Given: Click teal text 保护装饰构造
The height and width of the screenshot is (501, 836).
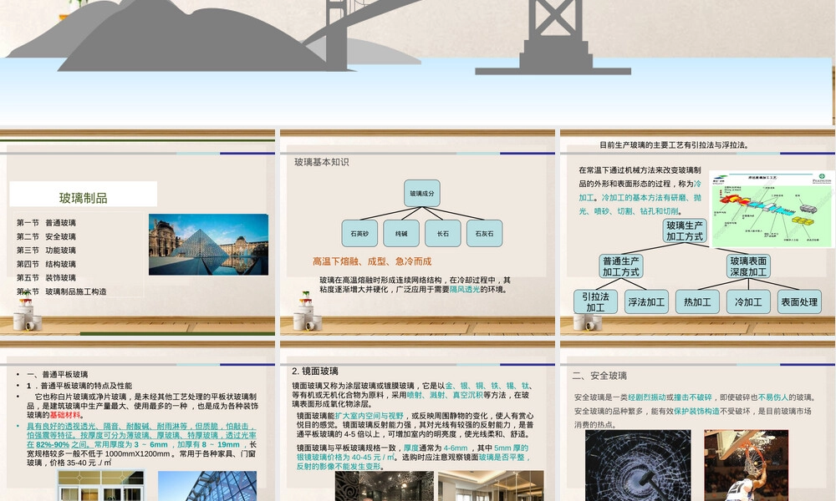Looking at the screenshot, I should 697,411.
